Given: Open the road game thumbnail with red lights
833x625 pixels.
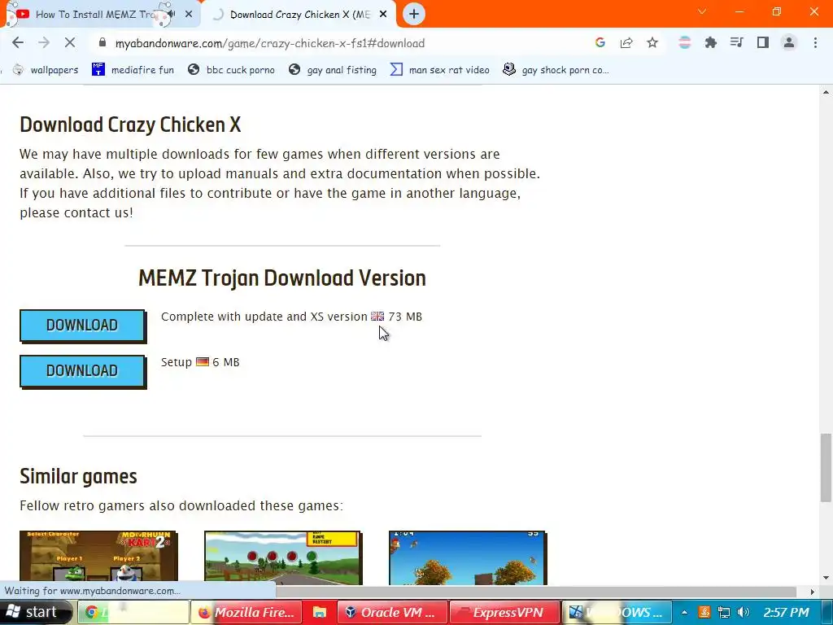Looking at the screenshot, I should click(x=283, y=557).
